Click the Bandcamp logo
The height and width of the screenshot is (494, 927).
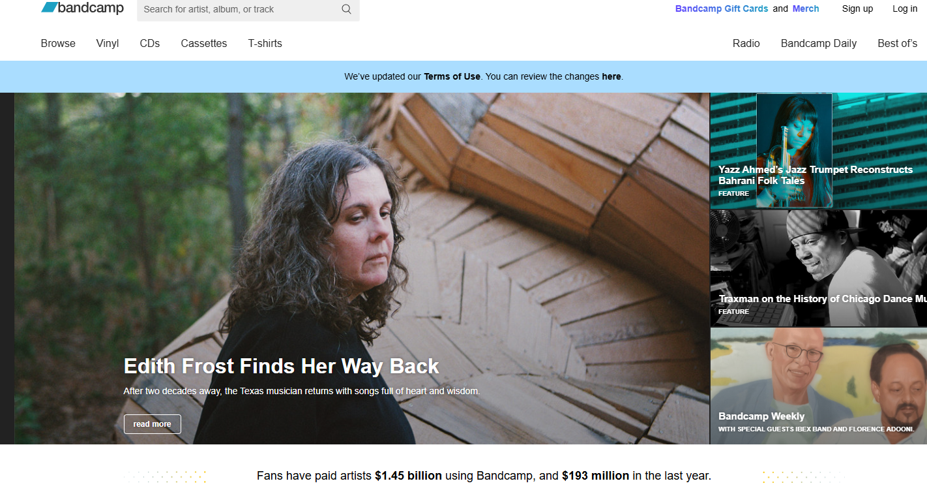click(x=82, y=8)
